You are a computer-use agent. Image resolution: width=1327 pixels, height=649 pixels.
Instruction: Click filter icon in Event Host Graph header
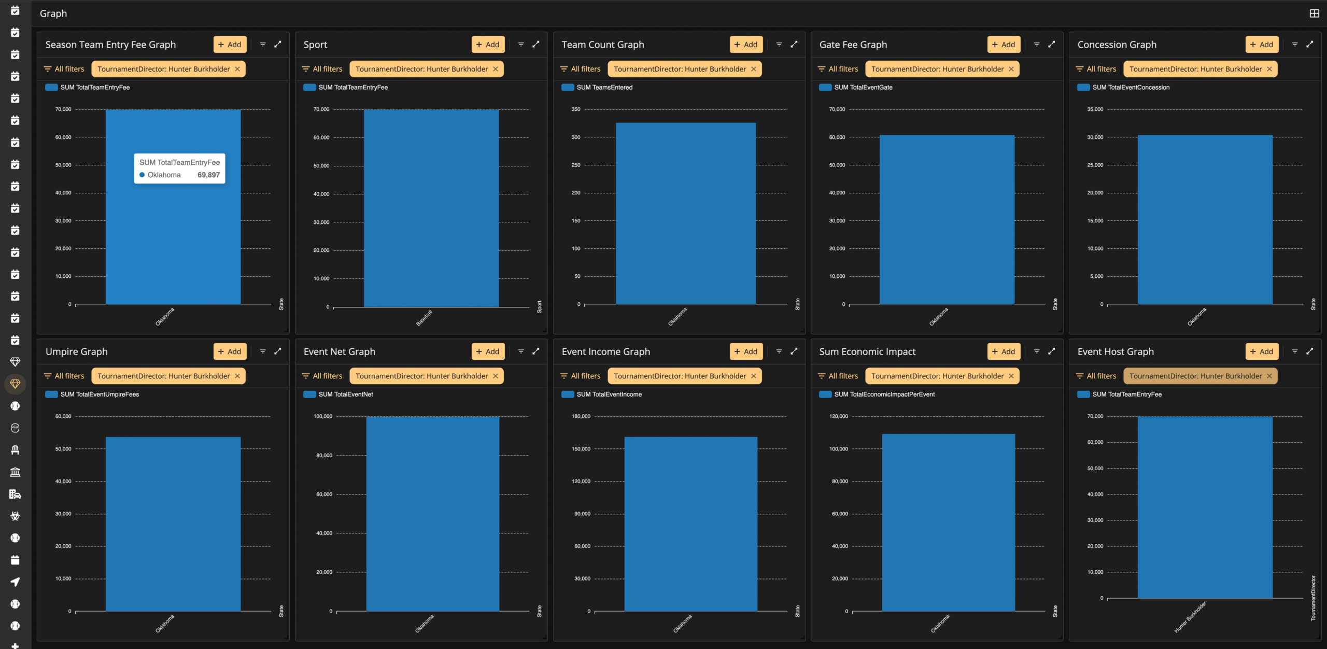[1295, 351]
